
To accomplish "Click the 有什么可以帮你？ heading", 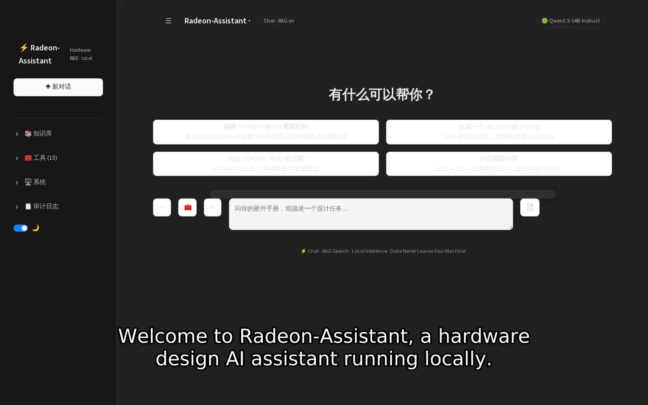I will pyautogui.click(x=382, y=94).
